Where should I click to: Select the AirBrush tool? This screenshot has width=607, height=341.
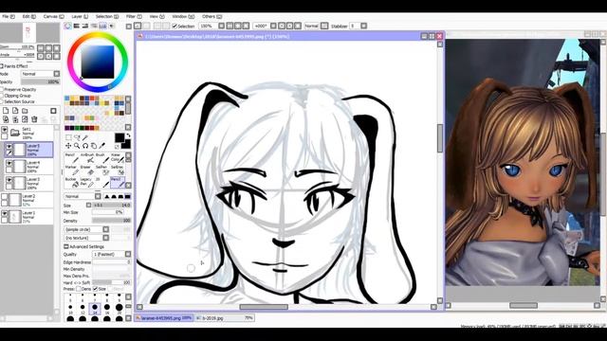click(x=88, y=158)
